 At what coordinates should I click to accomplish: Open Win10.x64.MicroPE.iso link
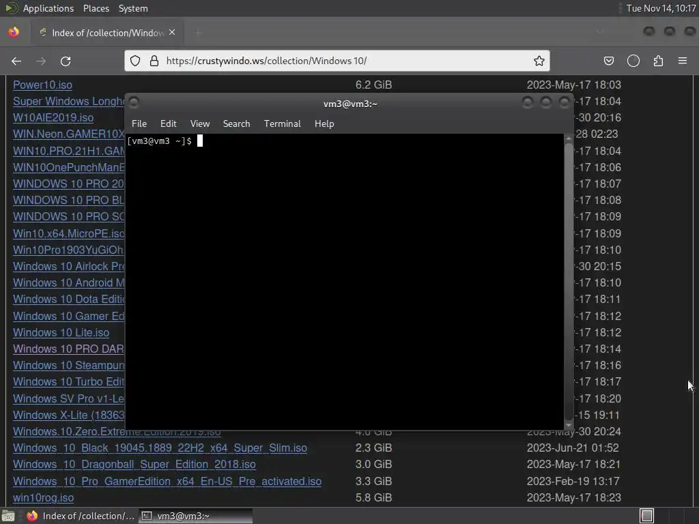69,233
